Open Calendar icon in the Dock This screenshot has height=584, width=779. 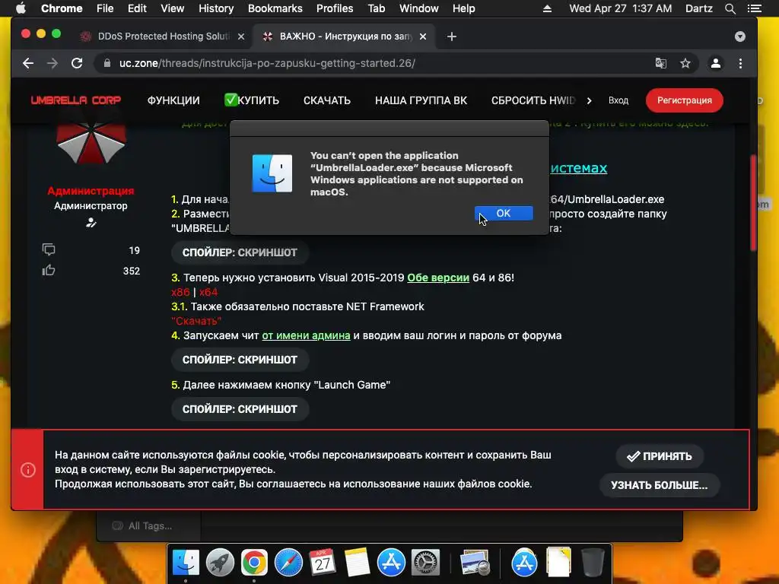click(x=323, y=563)
